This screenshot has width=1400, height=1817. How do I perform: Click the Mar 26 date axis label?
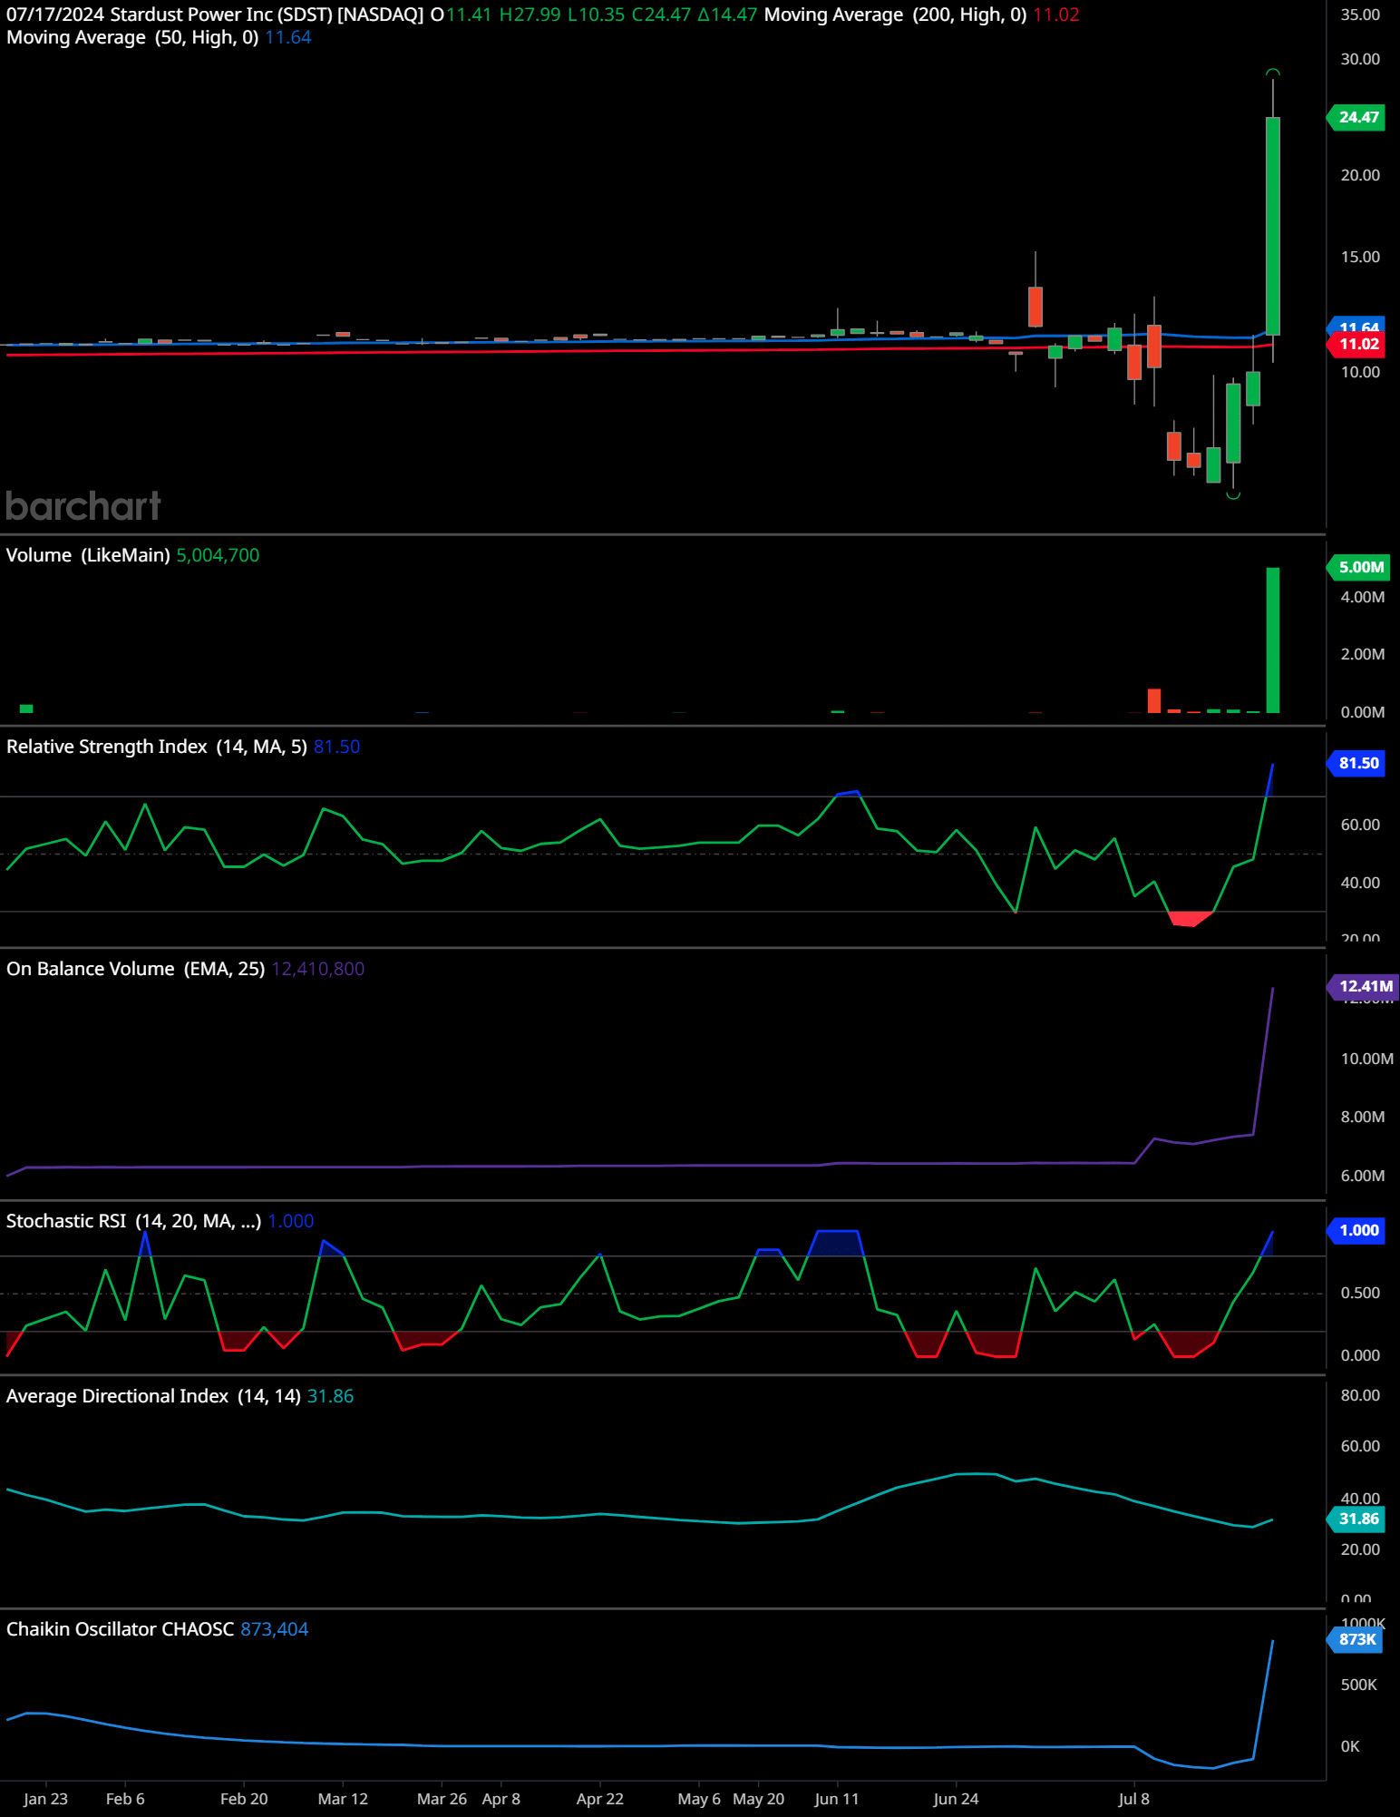(x=442, y=1799)
